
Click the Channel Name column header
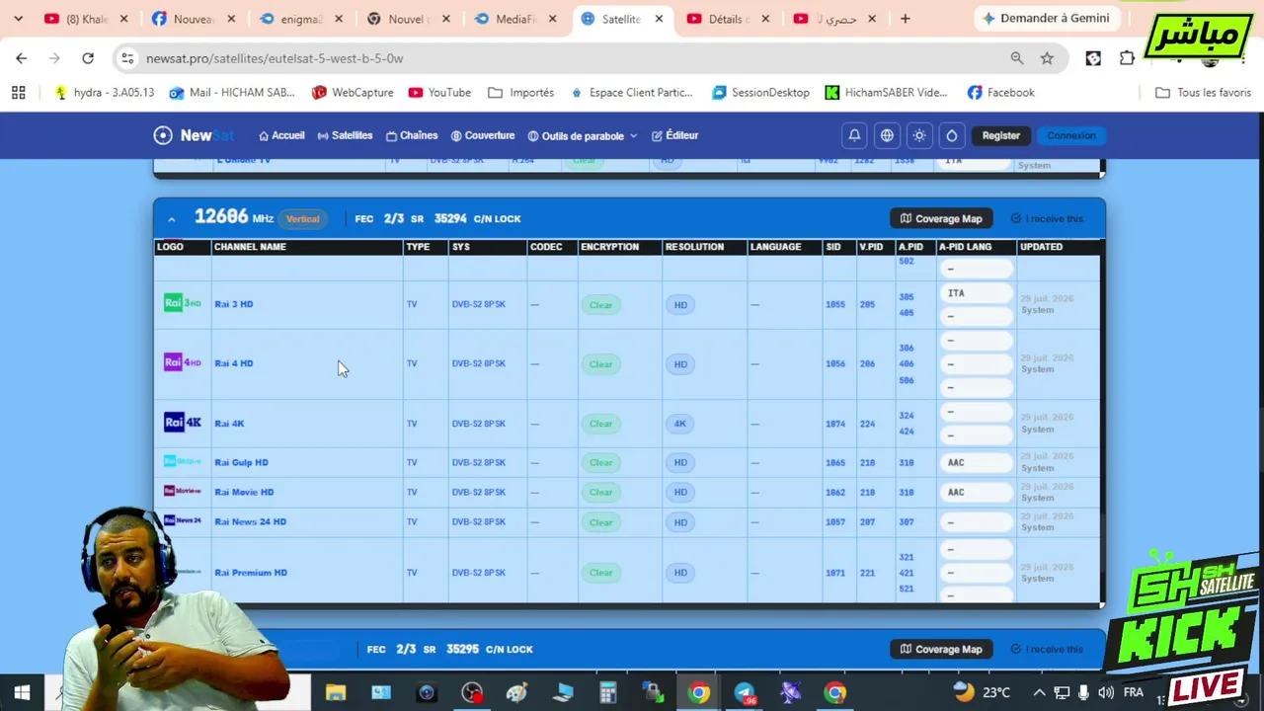250,247
